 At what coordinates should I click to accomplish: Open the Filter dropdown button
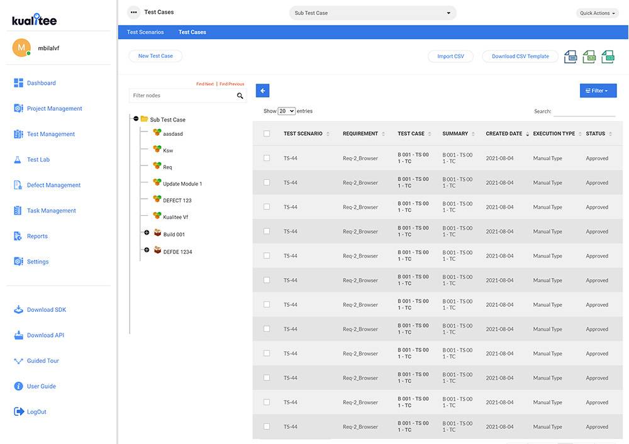click(598, 91)
